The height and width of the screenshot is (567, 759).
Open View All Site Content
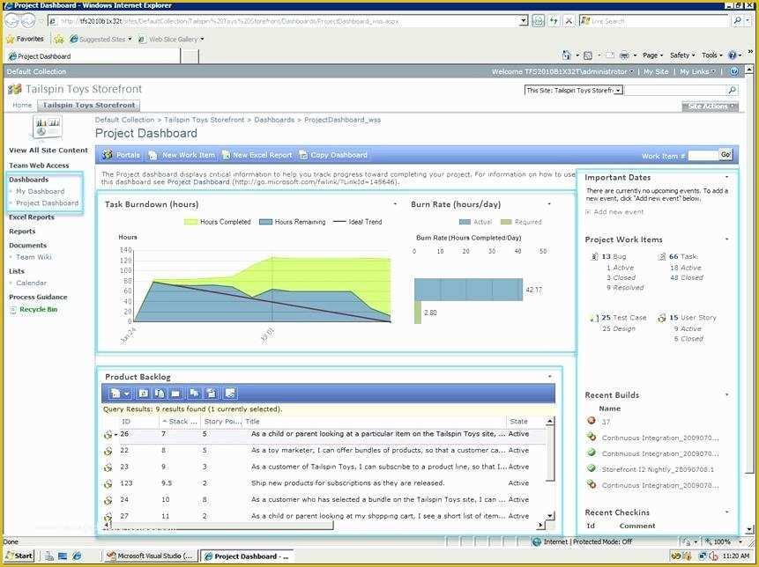(x=48, y=151)
